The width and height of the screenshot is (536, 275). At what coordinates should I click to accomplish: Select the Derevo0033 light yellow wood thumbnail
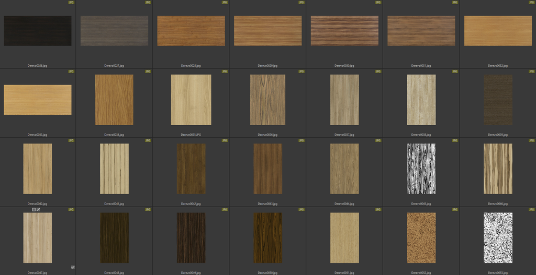38,100
